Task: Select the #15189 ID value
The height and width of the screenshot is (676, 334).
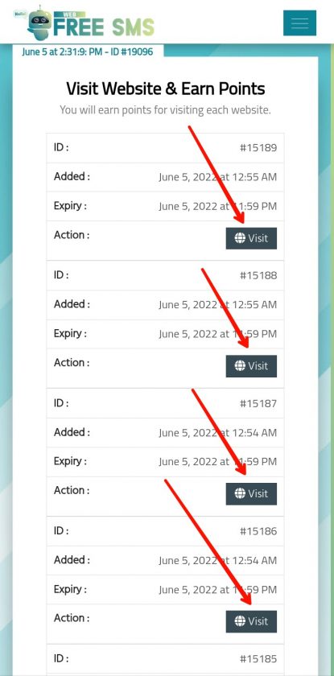Action: point(258,148)
